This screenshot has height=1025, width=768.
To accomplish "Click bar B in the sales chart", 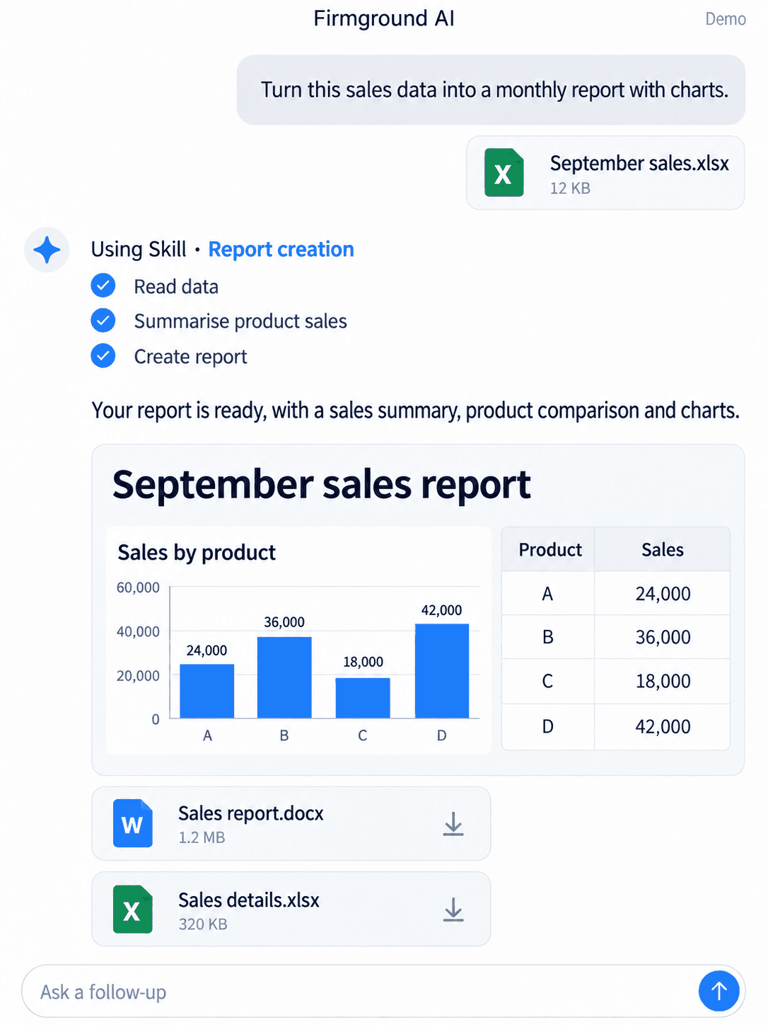I will 284,677.
